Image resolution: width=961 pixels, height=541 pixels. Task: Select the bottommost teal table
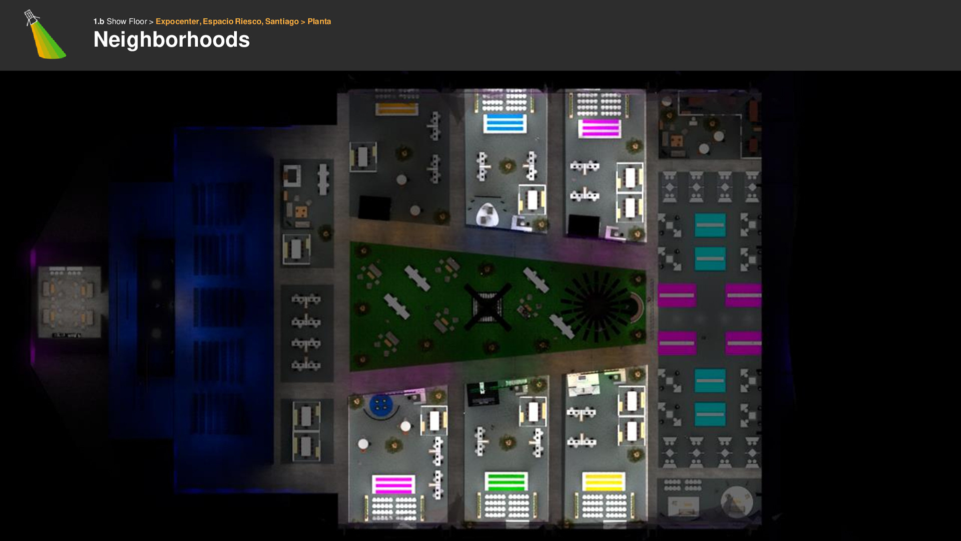click(x=710, y=415)
